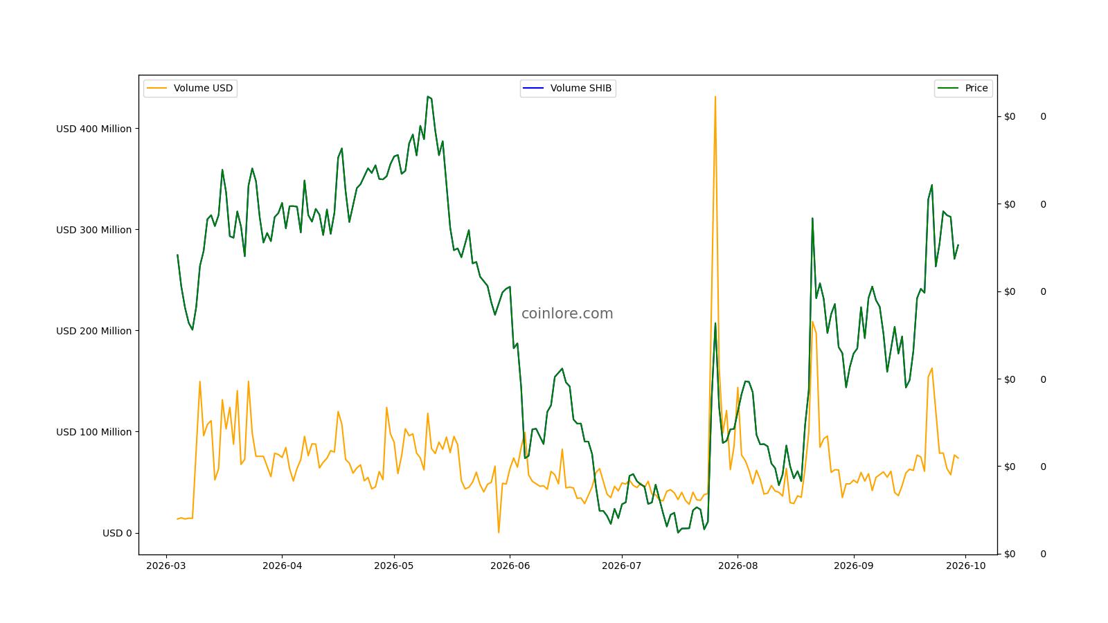Click the Volume USD legend entry
Image resolution: width=1108 pixels, height=623 pixels.
pyautogui.click(x=190, y=88)
